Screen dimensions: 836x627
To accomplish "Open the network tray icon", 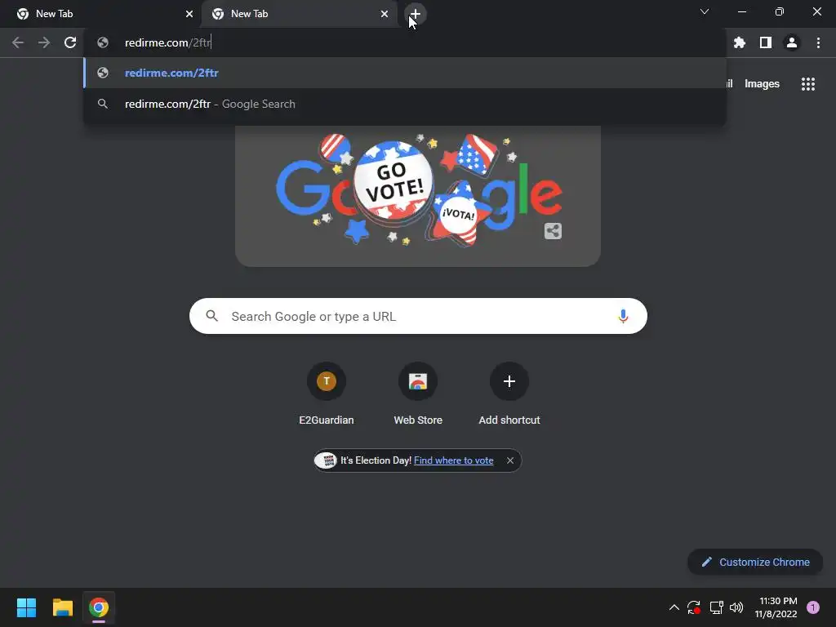I will [716, 607].
